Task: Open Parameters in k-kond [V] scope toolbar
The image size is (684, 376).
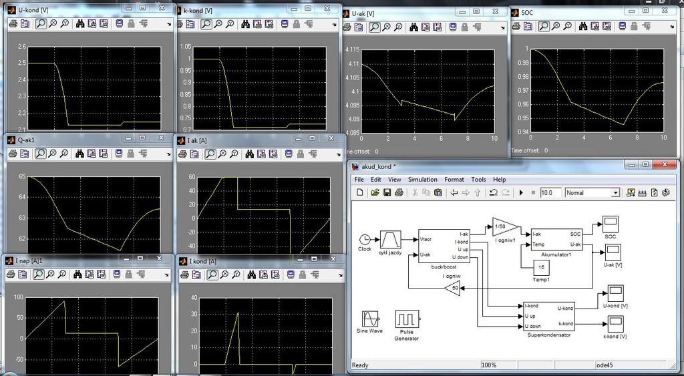Action: pos(190,23)
